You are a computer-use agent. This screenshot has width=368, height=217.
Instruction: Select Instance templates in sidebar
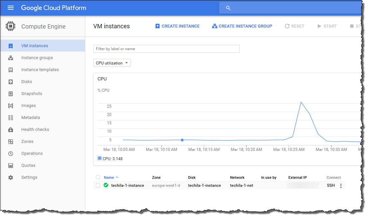click(40, 70)
